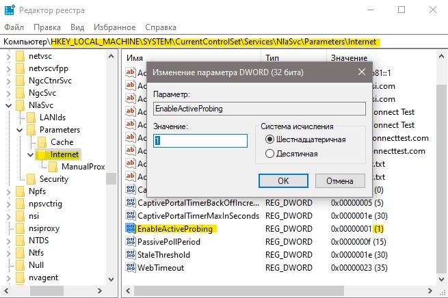
Task: Click the values pane horizontal scrollbar thumb
Action: pyautogui.click(x=239, y=291)
